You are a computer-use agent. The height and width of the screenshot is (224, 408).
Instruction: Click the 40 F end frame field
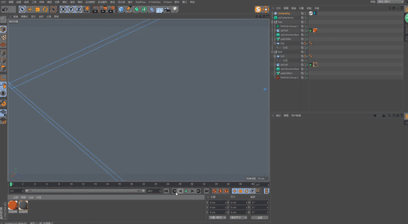pyautogui.click(x=154, y=191)
